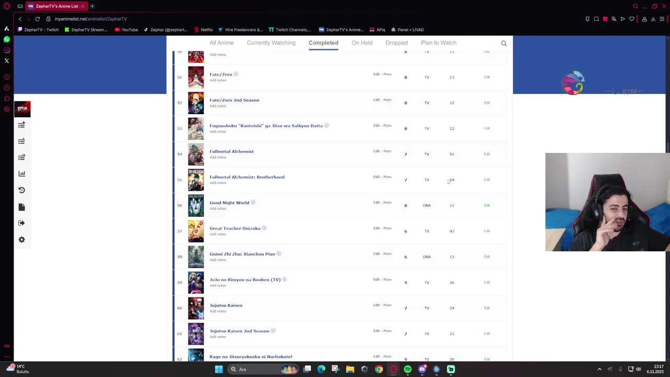
Task: Open Spotify from the taskbar
Action: [x=408, y=369]
